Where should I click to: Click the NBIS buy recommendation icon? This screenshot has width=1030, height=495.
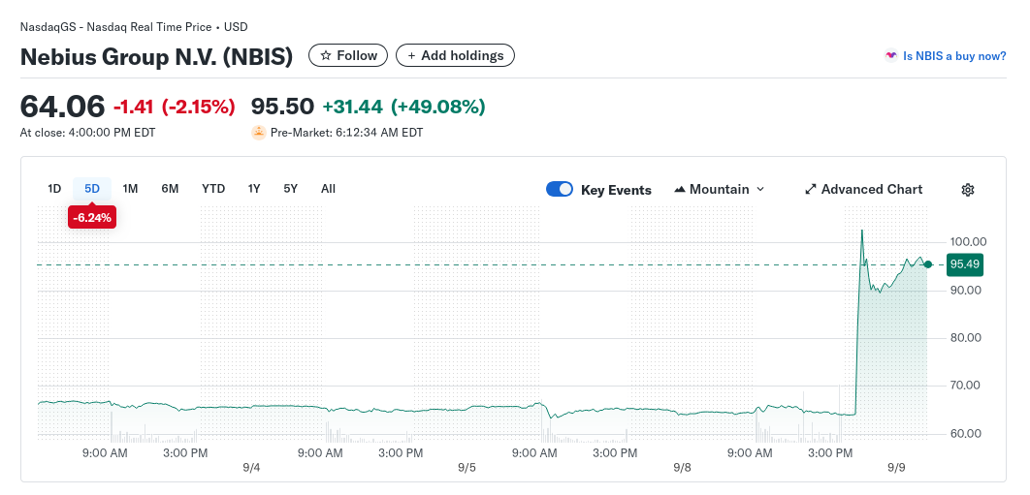(x=890, y=56)
